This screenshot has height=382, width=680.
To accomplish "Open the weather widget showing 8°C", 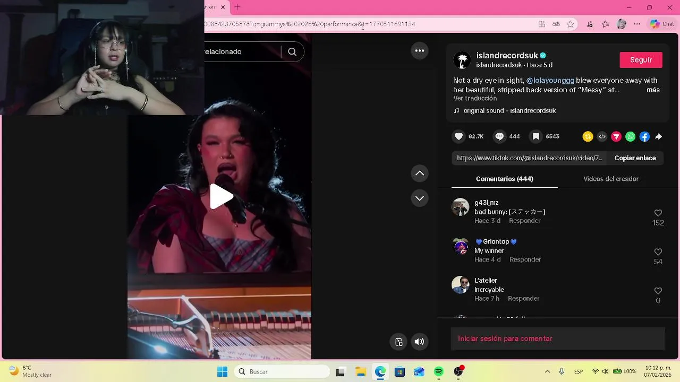I will [x=31, y=371].
